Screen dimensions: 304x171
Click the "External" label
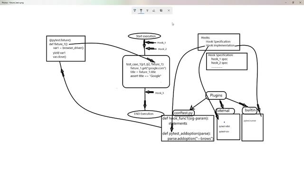pos(223,111)
